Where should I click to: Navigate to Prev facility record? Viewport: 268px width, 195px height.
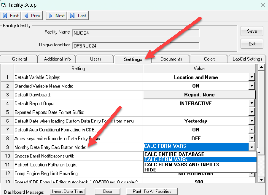33,16
